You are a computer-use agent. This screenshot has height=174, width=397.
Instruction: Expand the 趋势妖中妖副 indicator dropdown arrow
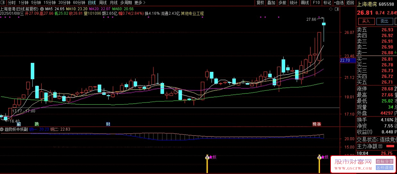(x=2, y=130)
